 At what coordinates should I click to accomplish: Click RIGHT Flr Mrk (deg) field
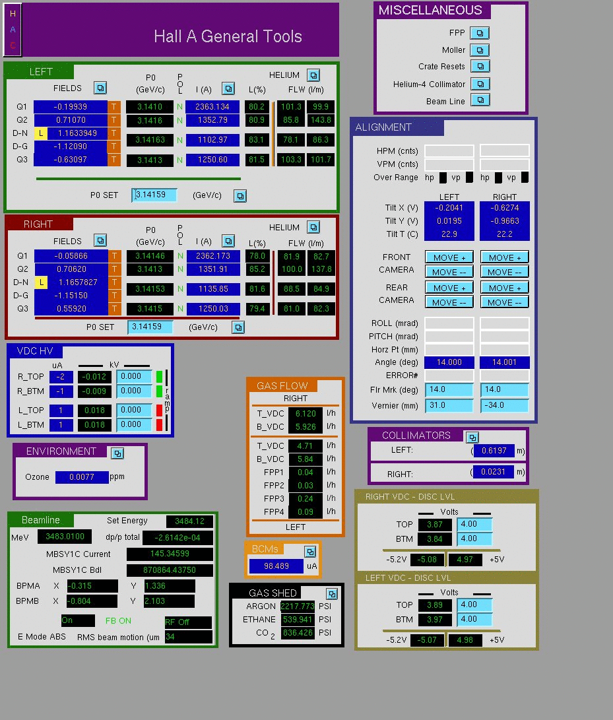(x=505, y=390)
